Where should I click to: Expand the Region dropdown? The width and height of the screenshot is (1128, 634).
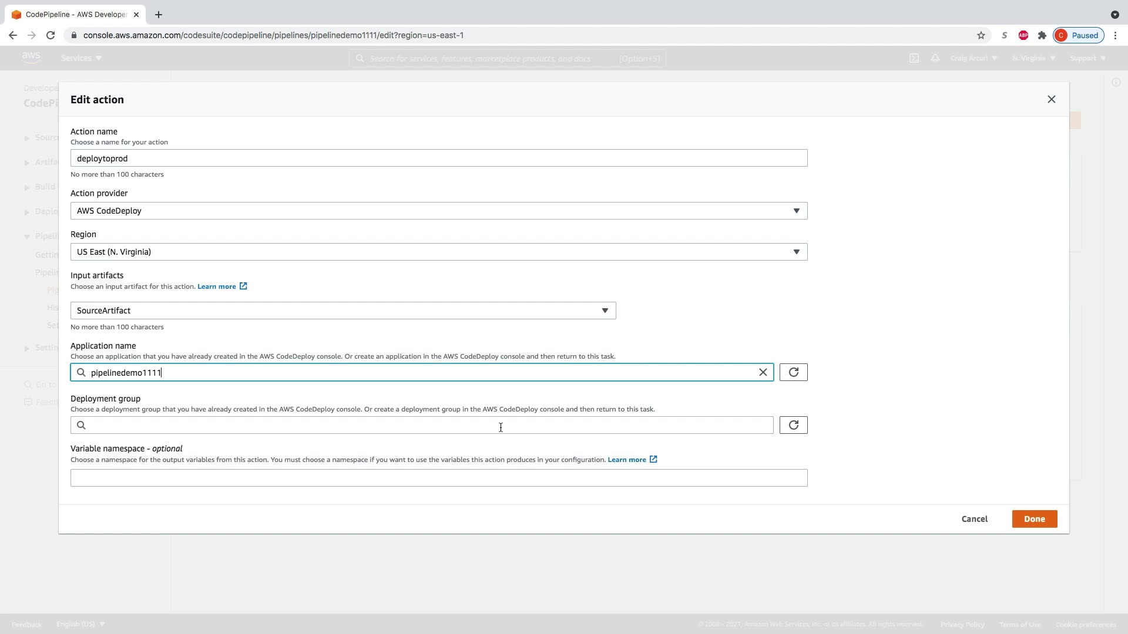tap(438, 252)
